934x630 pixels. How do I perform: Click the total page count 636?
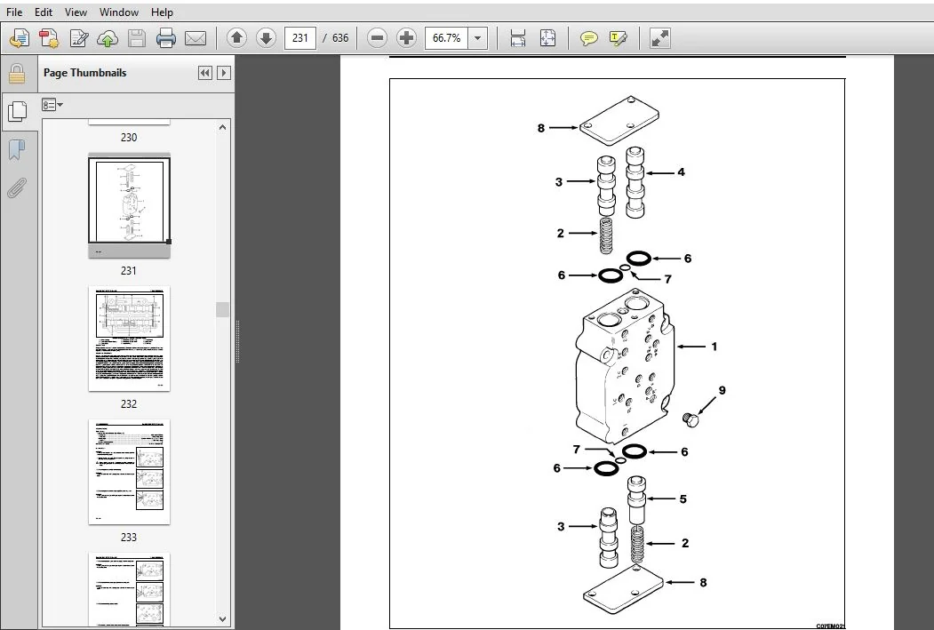[340, 38]
